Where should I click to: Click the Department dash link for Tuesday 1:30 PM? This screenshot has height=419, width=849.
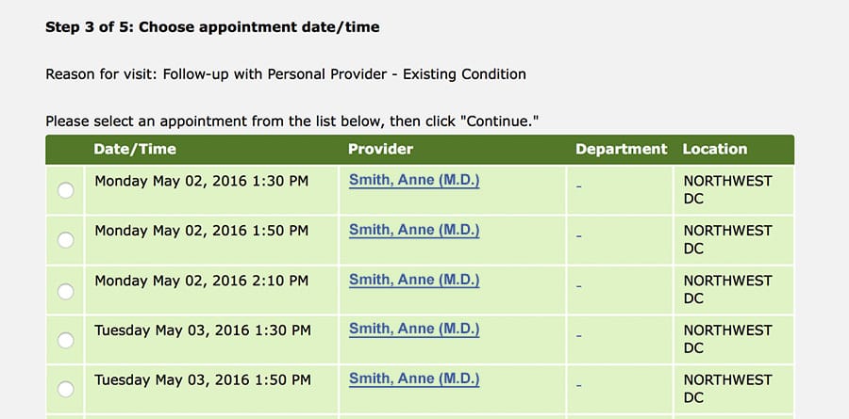click(578, 334)
